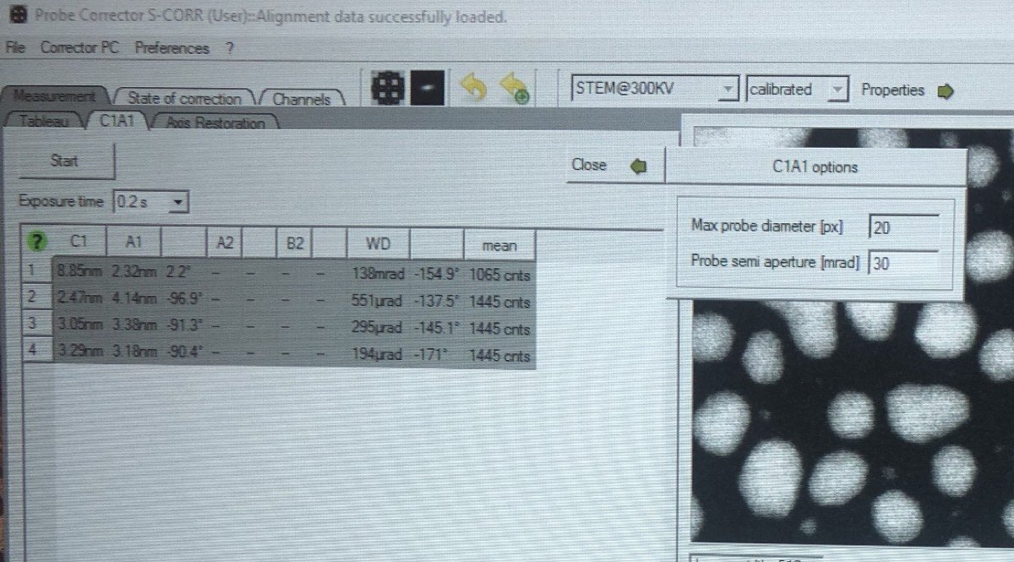The image size is (1014, 562).
Task: Click the arrow icon next to Properties
Action: (946, 90)
